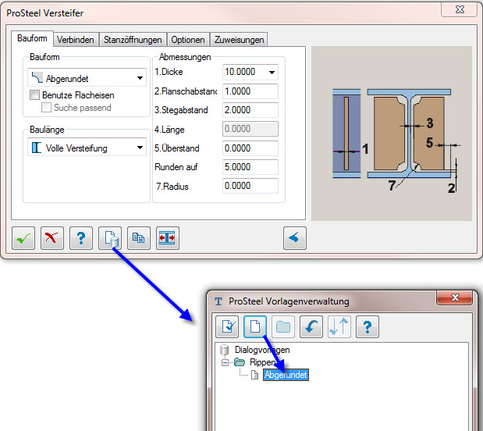Click the red arrows spacing button
Screen dimensions: 483x431
(168, 238)
